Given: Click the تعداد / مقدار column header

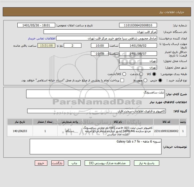Looking at the screenshot, I should [45, 122].
